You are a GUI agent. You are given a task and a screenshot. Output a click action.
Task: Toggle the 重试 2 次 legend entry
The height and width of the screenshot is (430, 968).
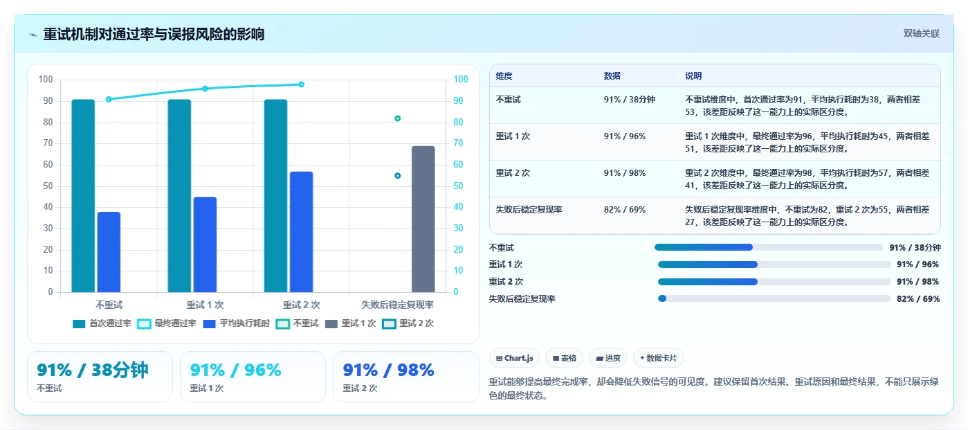[408, 323]
